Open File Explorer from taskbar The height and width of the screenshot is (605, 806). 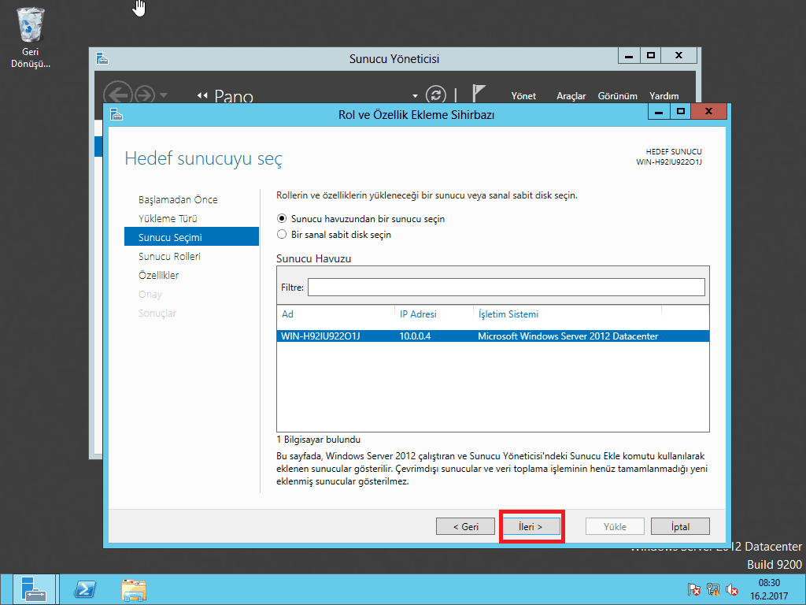coord(134,589)
